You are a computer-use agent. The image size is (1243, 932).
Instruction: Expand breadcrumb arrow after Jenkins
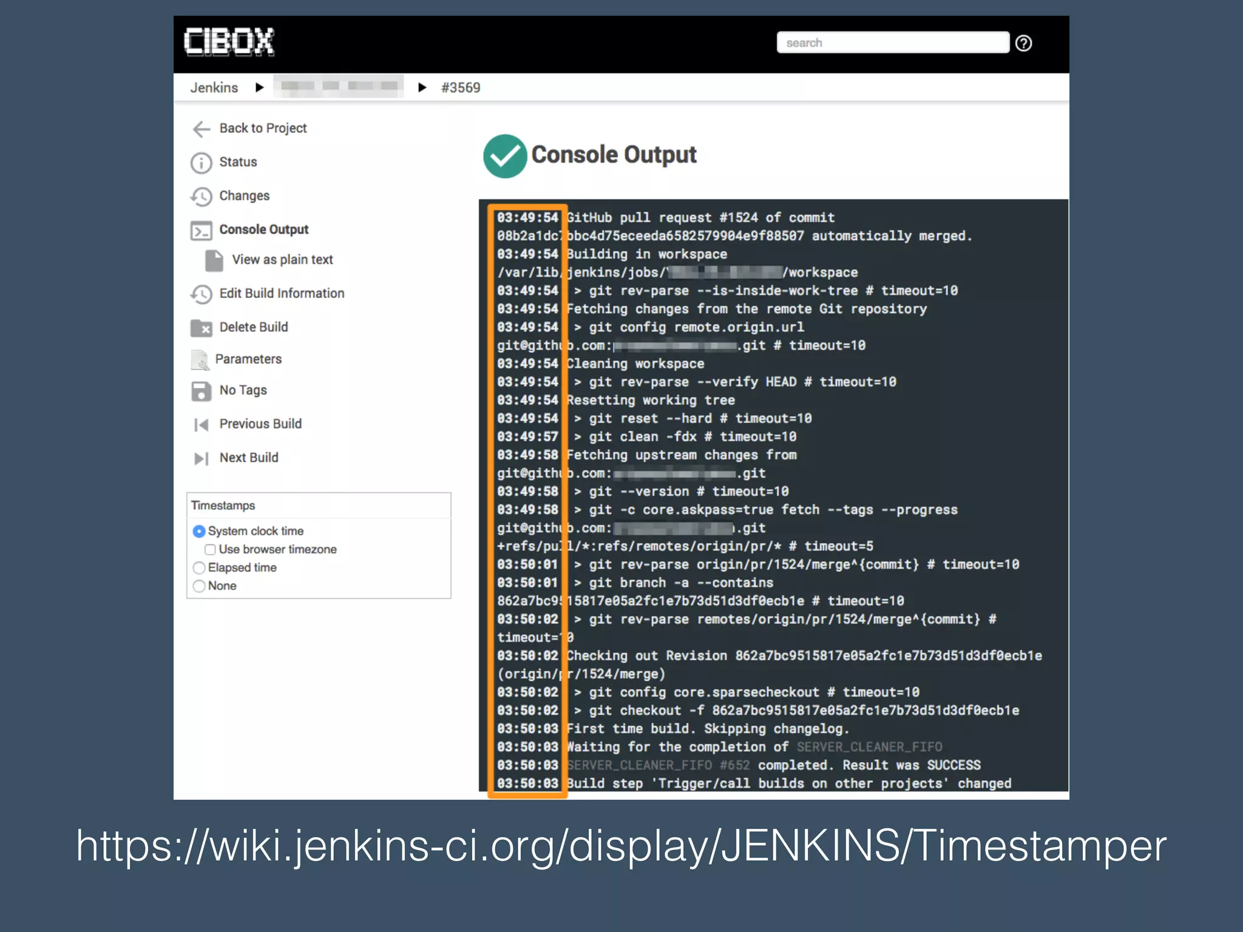(260, 87)
